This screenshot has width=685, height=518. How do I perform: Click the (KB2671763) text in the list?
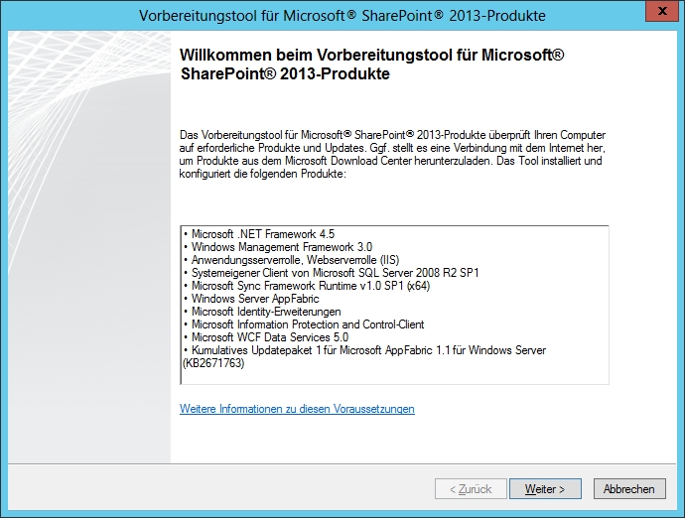click(211, 363)
